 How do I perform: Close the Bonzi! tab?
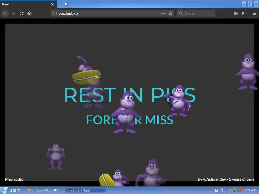coord(52,4)
